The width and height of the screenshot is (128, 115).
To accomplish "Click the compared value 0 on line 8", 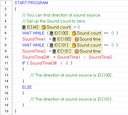I will pos(113,45).
